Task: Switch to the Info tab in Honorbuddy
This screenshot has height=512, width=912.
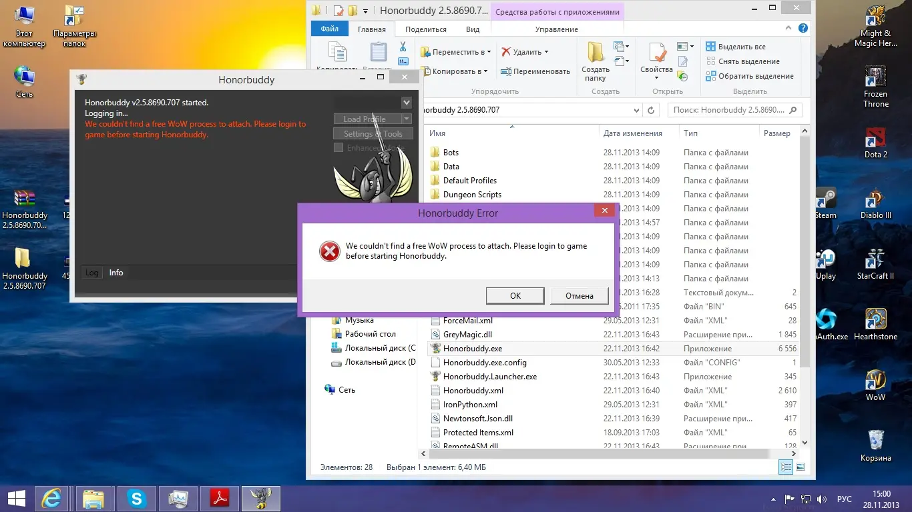Action: [116, 273]
